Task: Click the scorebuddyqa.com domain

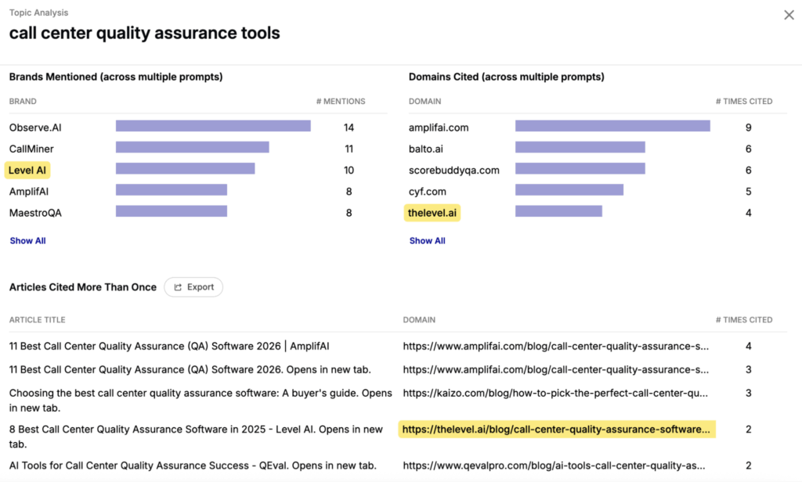Action: [453, 171]
